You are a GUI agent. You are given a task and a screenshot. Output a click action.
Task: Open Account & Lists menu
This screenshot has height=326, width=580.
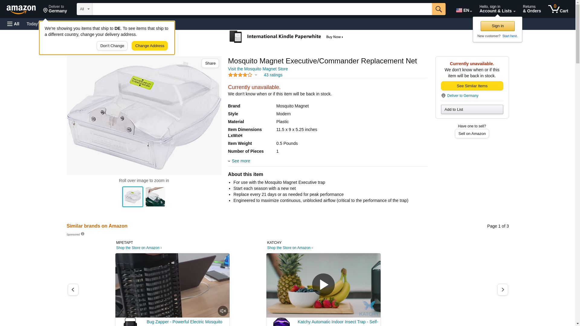(497, 9)
